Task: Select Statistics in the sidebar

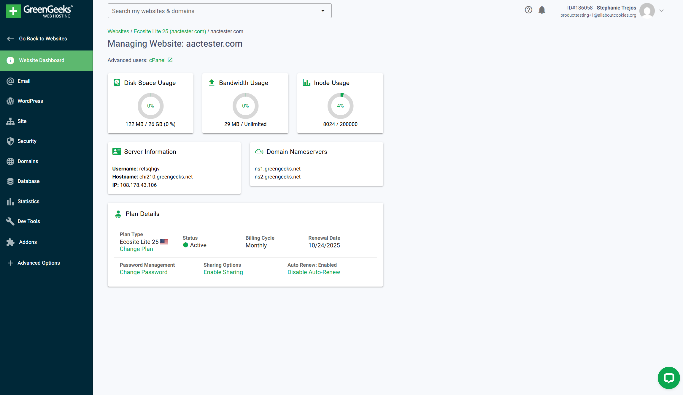Action: click(28, 201)
